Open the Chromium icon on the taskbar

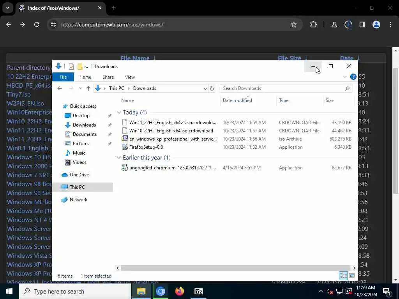pos(160,291)
